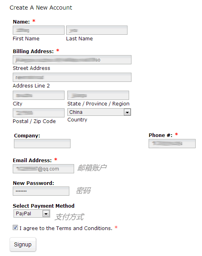Focus the Postal / Zip Code field

tap(39, 113)
